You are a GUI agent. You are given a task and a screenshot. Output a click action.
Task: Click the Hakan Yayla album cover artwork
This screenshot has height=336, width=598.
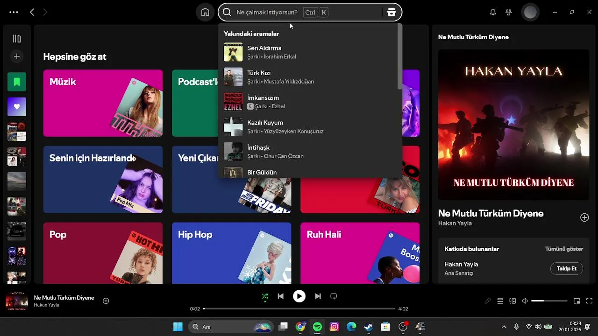[513, 125]
